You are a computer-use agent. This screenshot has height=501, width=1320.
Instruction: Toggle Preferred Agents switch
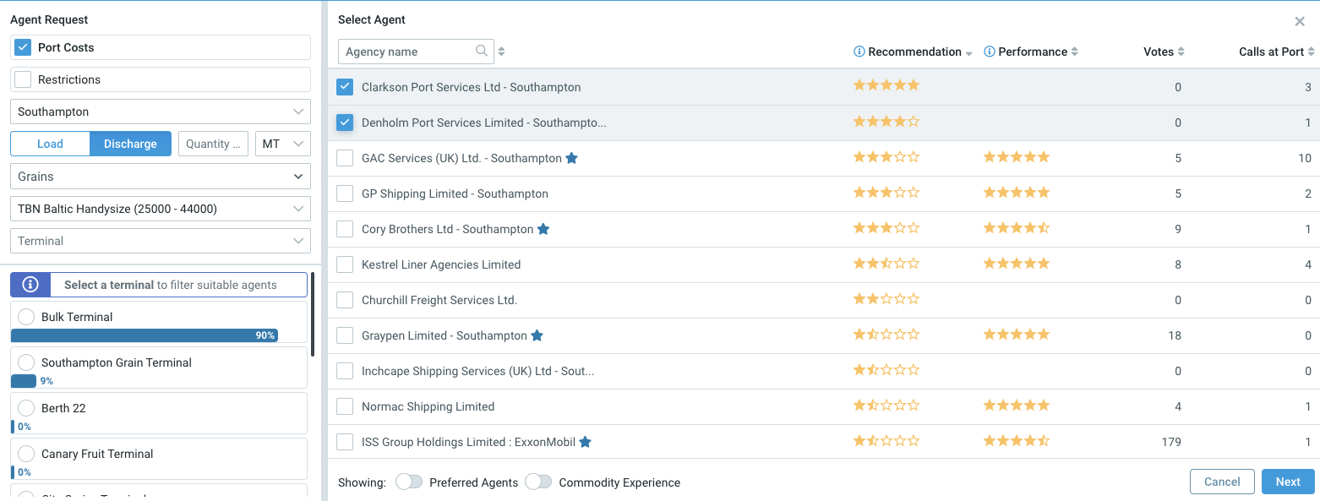coord(409,482)
